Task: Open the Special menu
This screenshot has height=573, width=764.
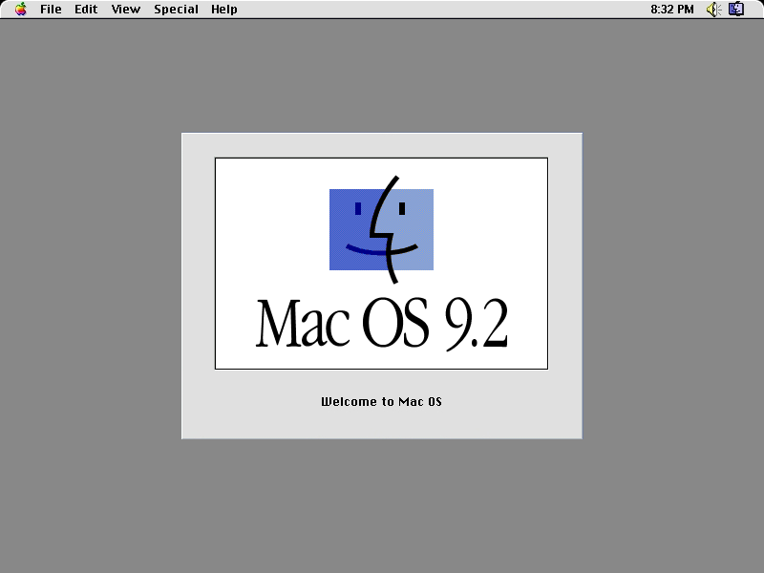Action: tap(176, 9)
